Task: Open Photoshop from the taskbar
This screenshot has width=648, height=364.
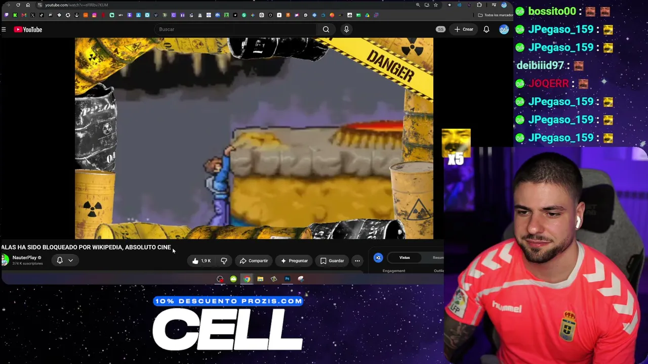Action: coord(287,279)
